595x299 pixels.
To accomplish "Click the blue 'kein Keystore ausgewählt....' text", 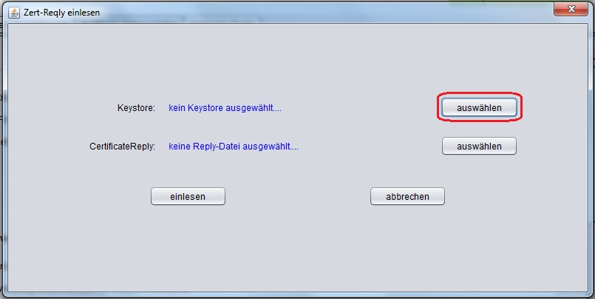I will pyautogui.click(x=225, y=108).
